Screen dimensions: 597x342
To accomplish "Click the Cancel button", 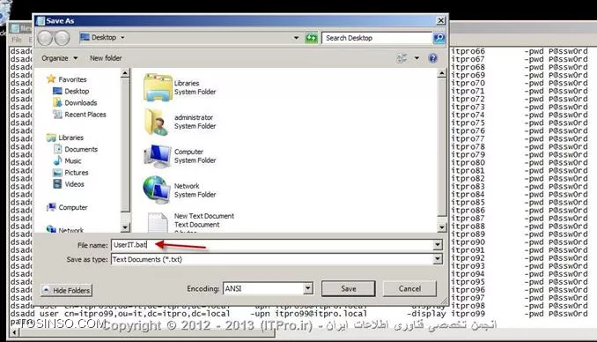I will click(x=409, y=288).
